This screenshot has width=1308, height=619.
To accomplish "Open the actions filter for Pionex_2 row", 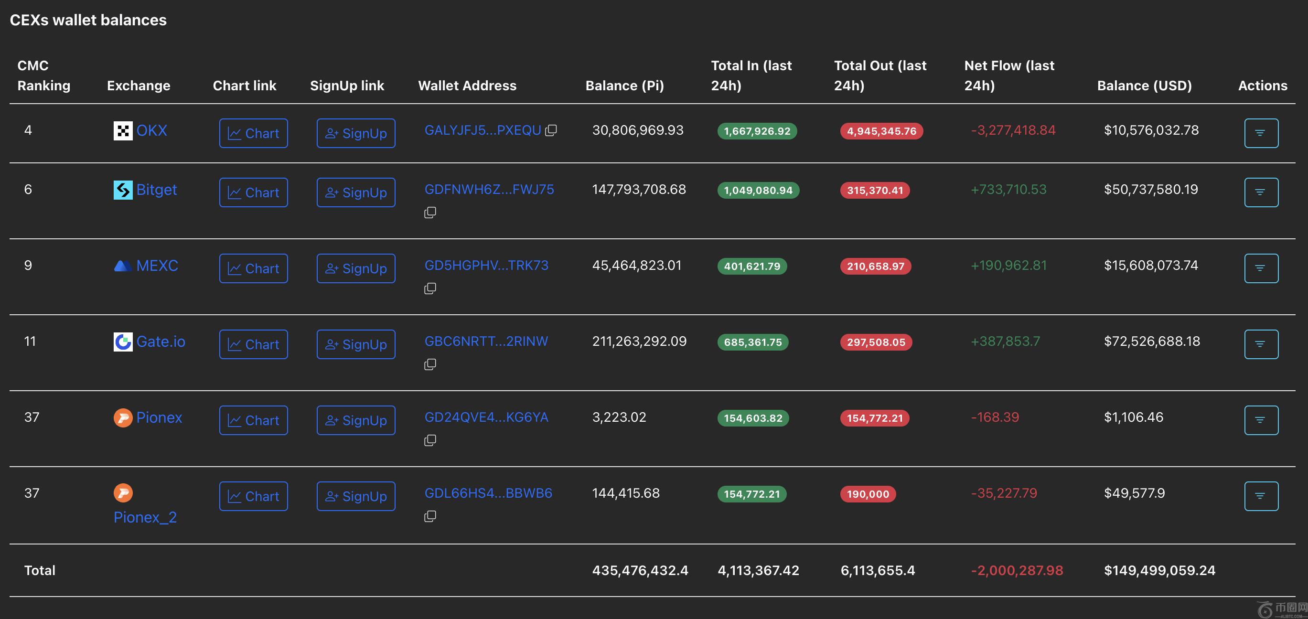I will coord(1261,496).
